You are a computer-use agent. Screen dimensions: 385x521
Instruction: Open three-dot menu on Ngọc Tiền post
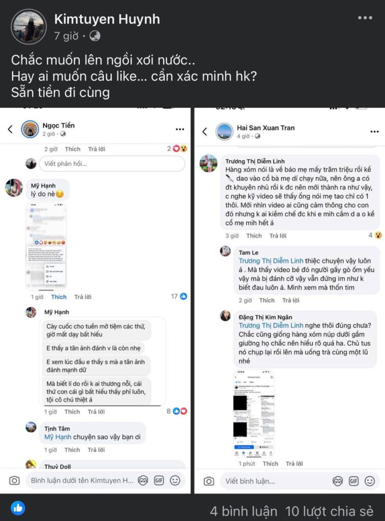tap(180, 129)
